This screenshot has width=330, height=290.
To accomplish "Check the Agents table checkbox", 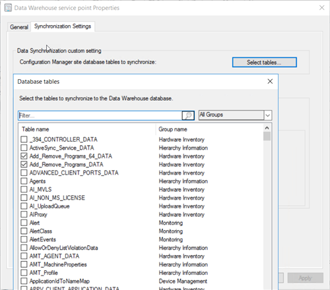I will coord(24,181).
